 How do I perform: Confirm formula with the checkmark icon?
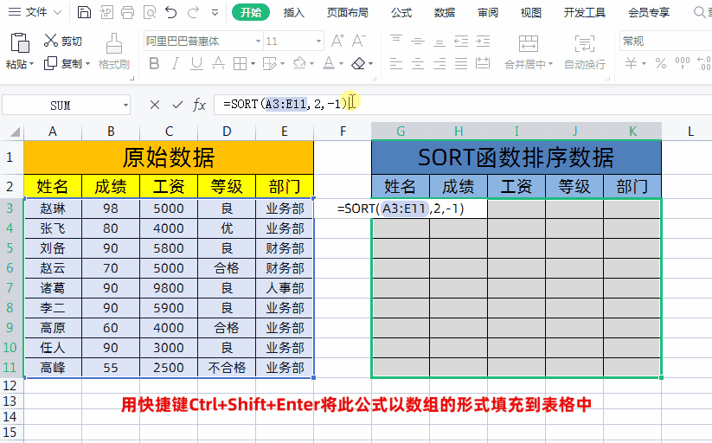click(x=177, y=105)
